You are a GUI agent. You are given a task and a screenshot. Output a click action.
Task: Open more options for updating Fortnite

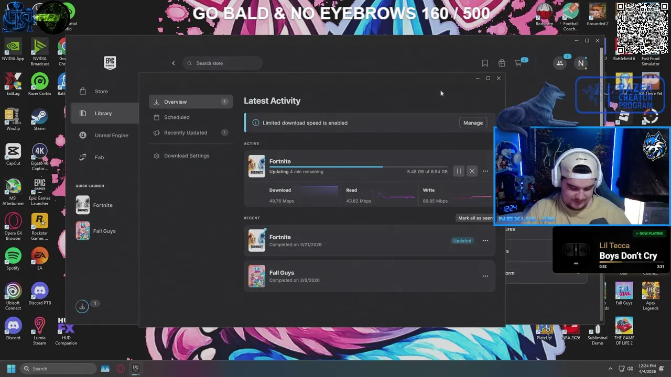485,171
